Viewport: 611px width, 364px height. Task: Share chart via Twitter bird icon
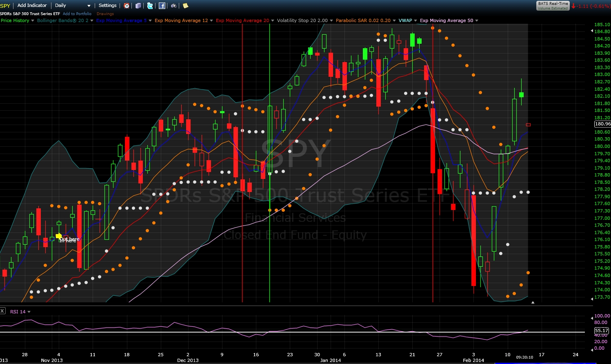(150, 6)
